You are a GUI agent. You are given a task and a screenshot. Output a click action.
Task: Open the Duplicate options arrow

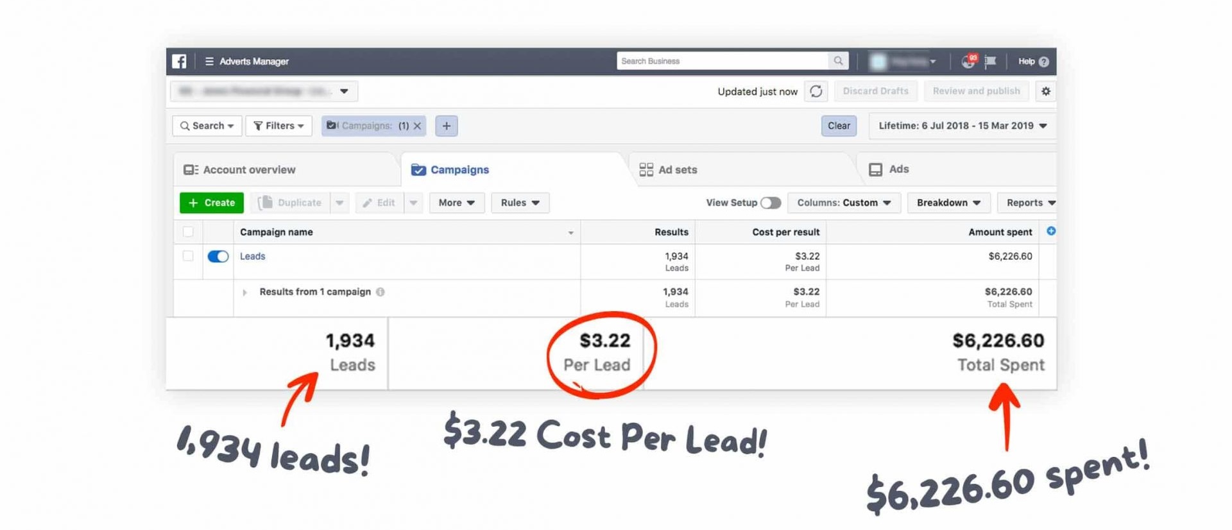[x=339, y=203]
